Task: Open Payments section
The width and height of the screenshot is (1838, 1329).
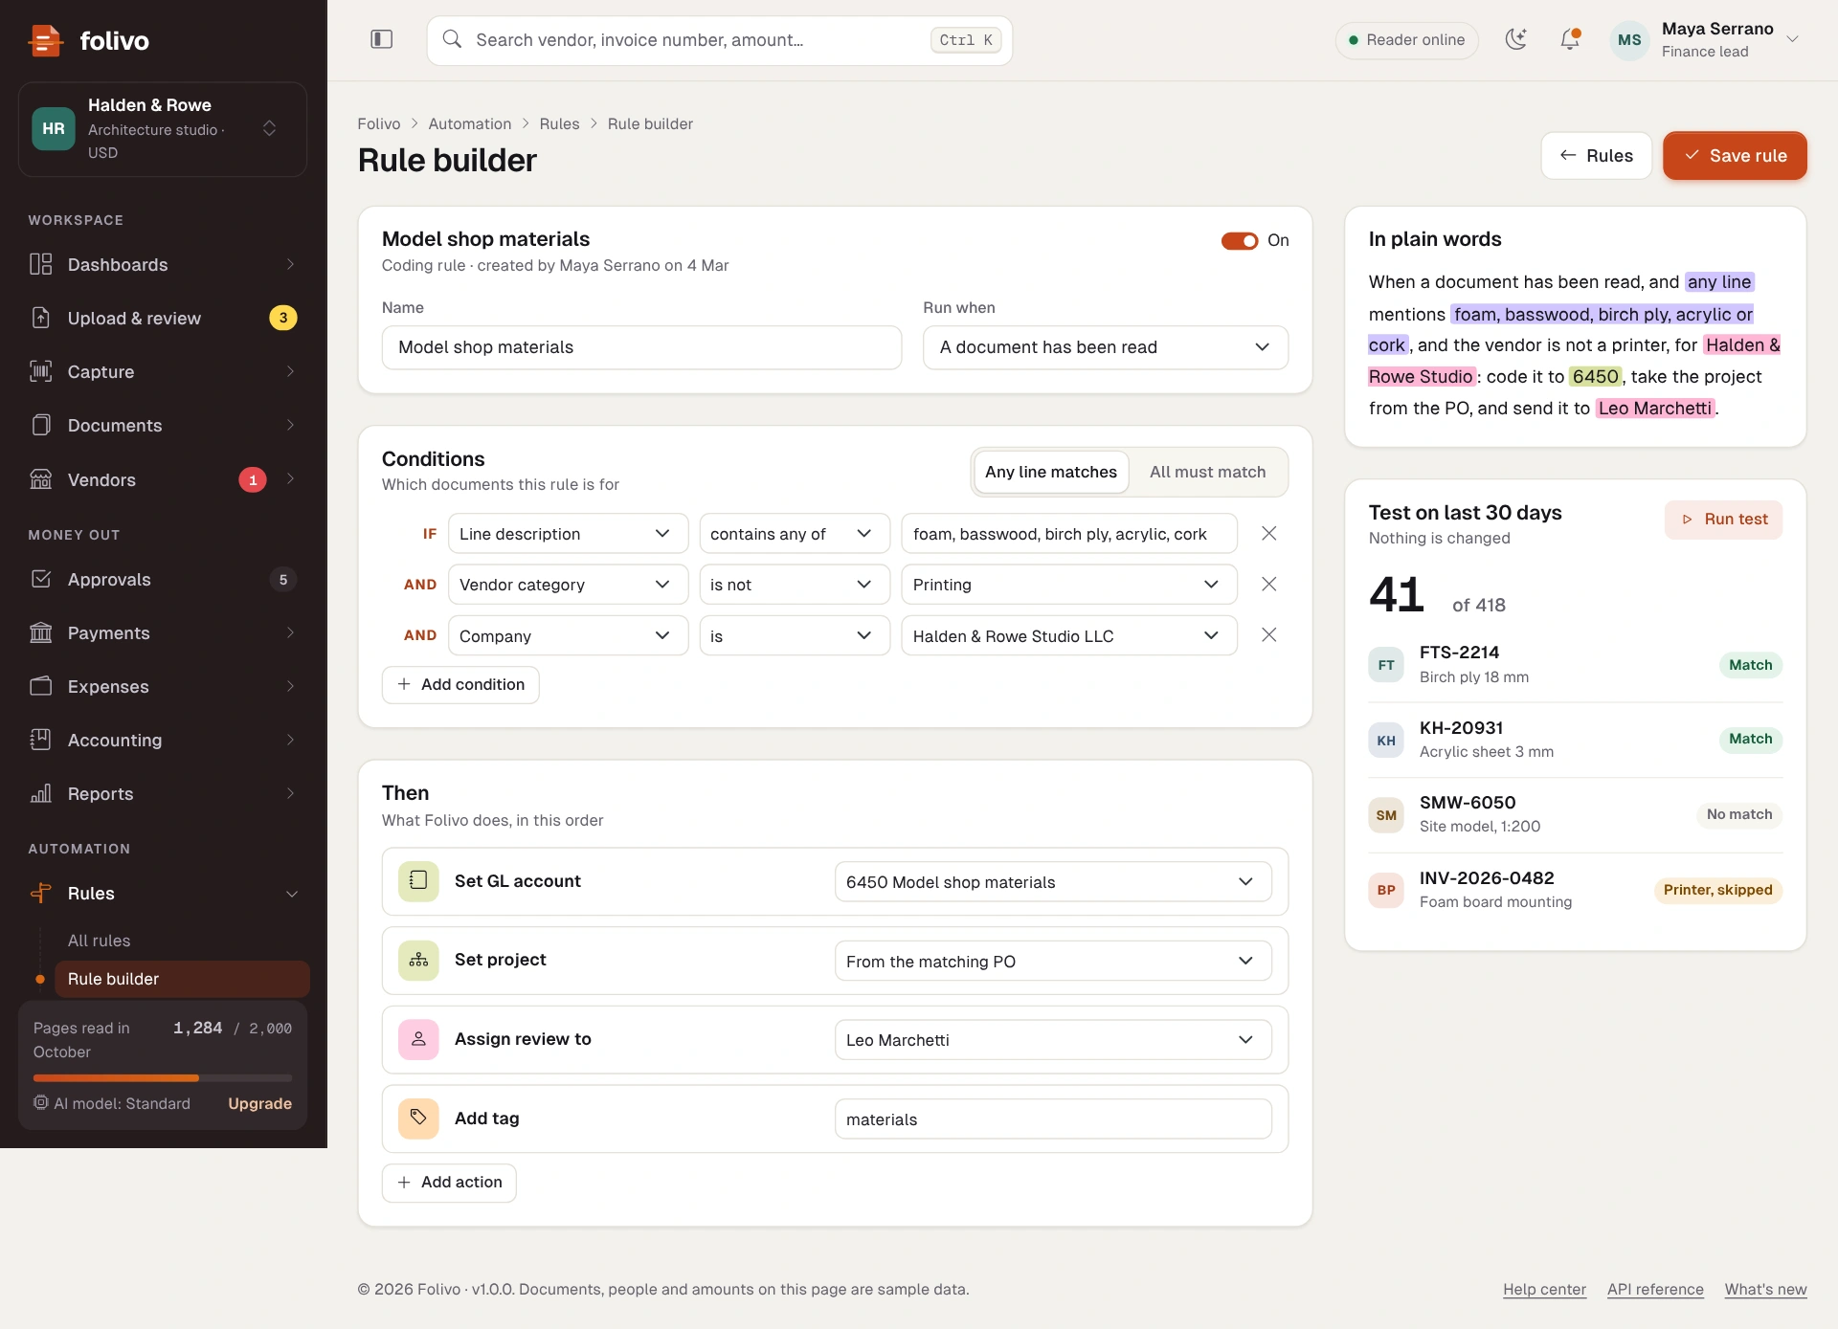Action: pos(163,632)
